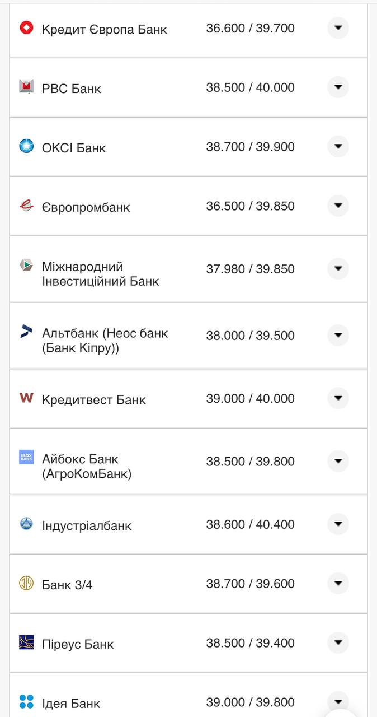377x717 pixels.
Task: Open the Ідея Банк dropdown
Action: pyautogui.click(x=338, y=701)
